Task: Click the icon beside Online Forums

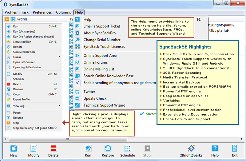Action: pos(77,62)
